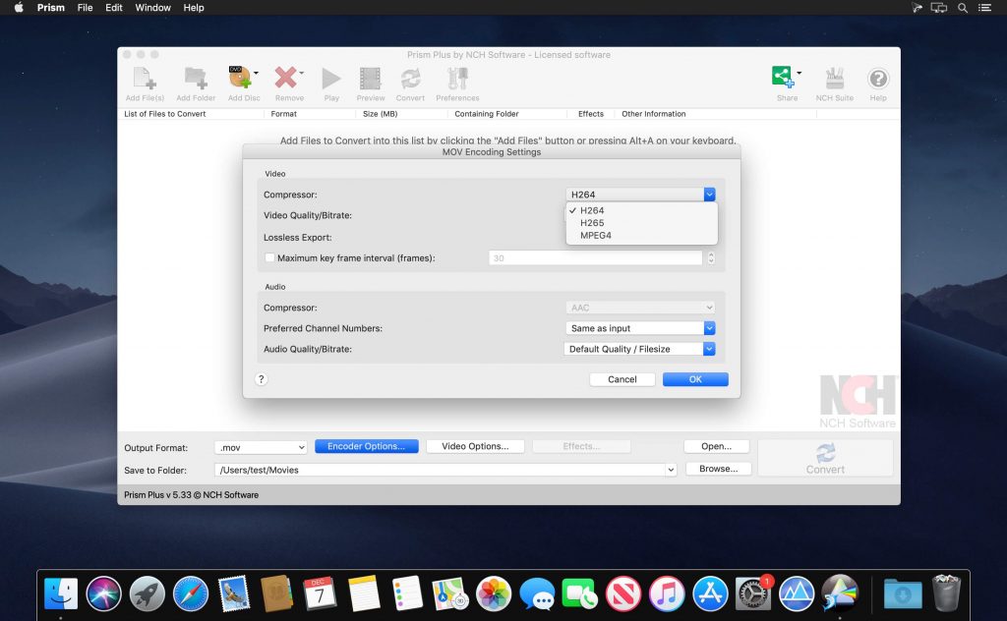Select H265 in the compressor list
The image size is (1007, 621).
pyautogui.click(x=641, y=223)
